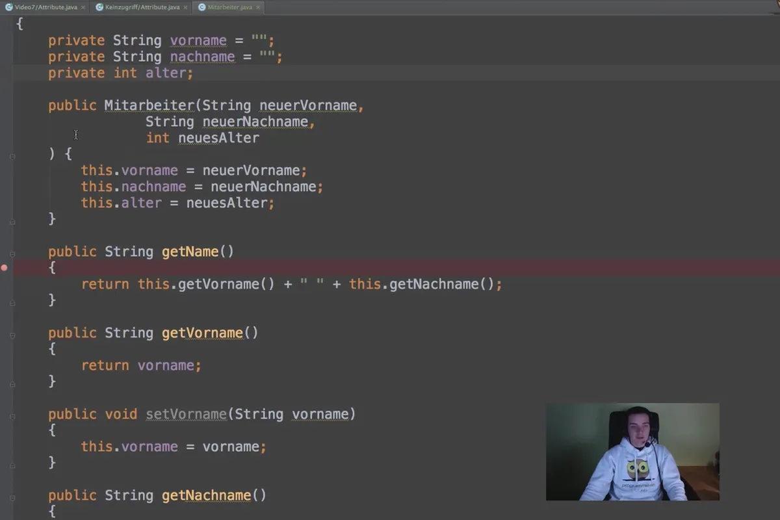The image size is (780, 520).
Task: Remove the red breakpoint in the gutter
Action: tap(5, 268)
